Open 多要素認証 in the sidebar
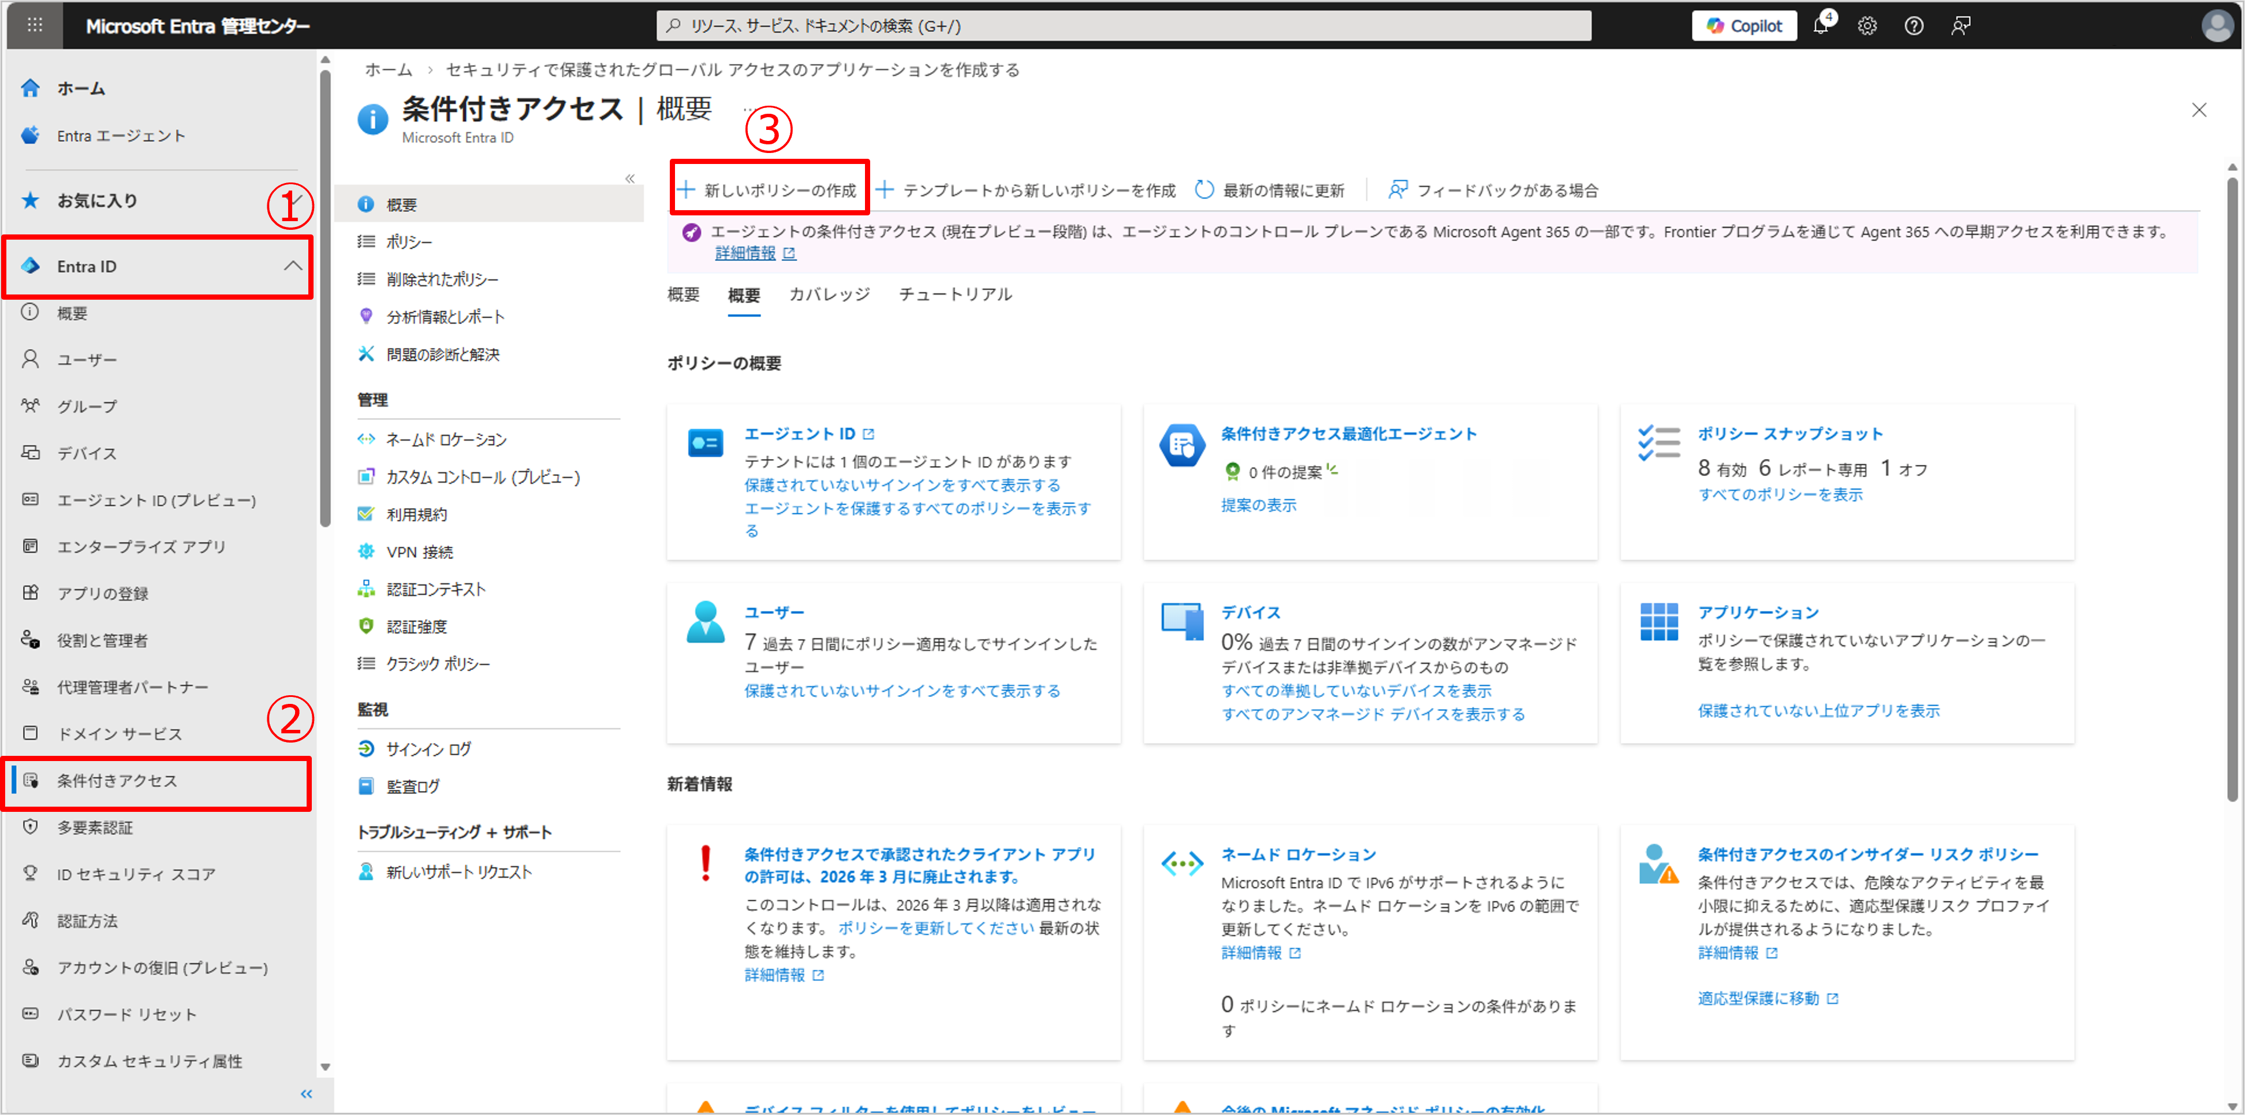This screenshot has height=1115, width=2245. coord(95,827)
